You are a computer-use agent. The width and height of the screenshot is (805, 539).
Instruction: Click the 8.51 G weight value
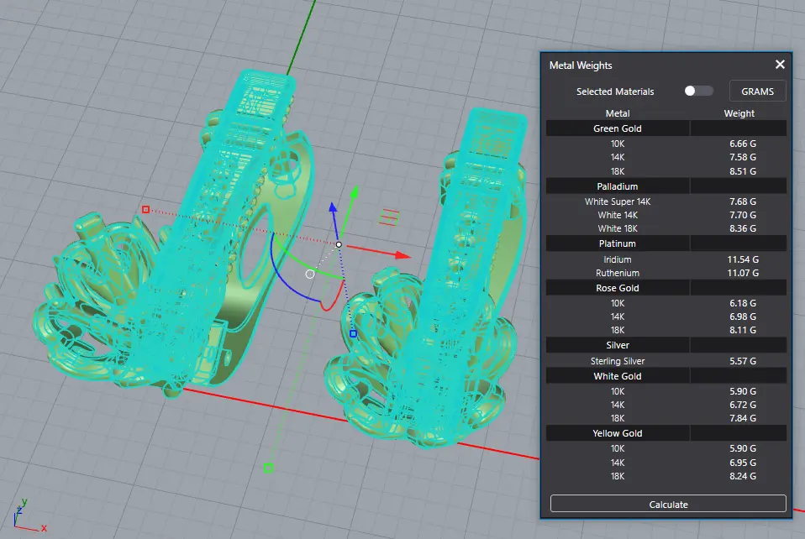742,171
